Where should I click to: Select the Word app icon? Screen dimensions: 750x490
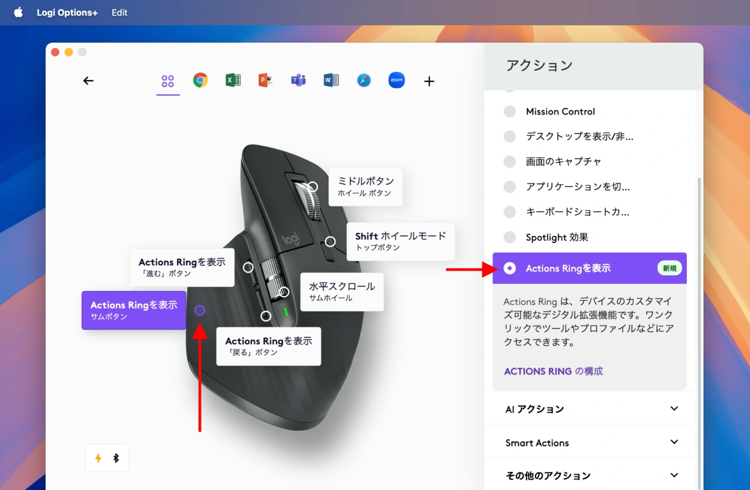tap(331, 80)
